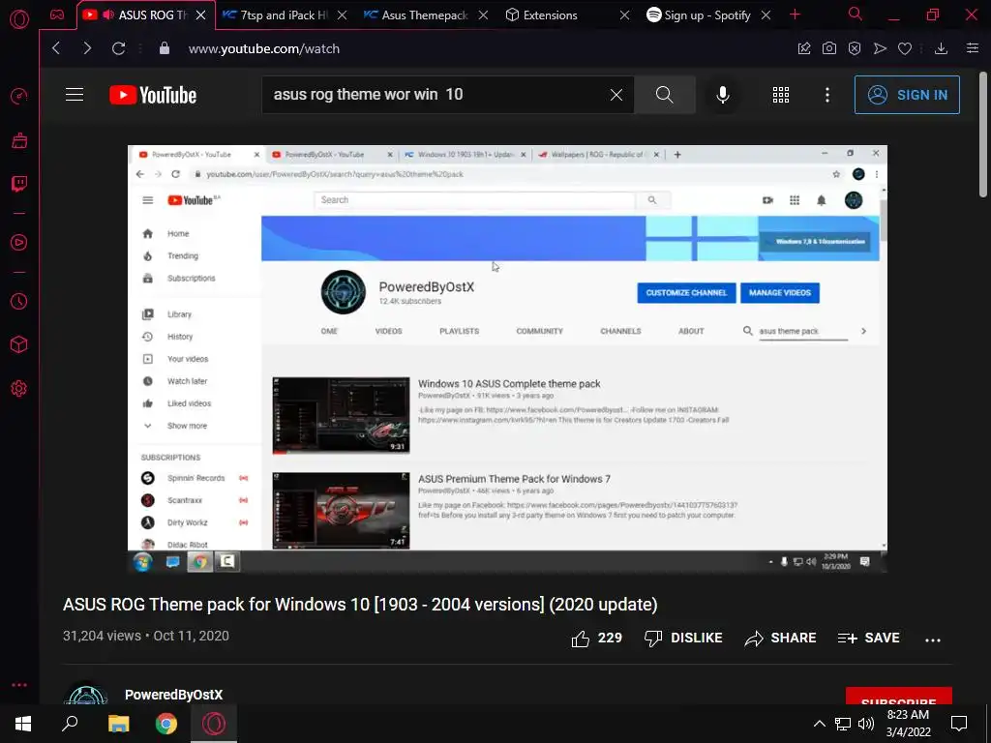Viewport: 991px width, 743px height.
Task: Open a new tab with plus
Action: (x=796, y=15)
